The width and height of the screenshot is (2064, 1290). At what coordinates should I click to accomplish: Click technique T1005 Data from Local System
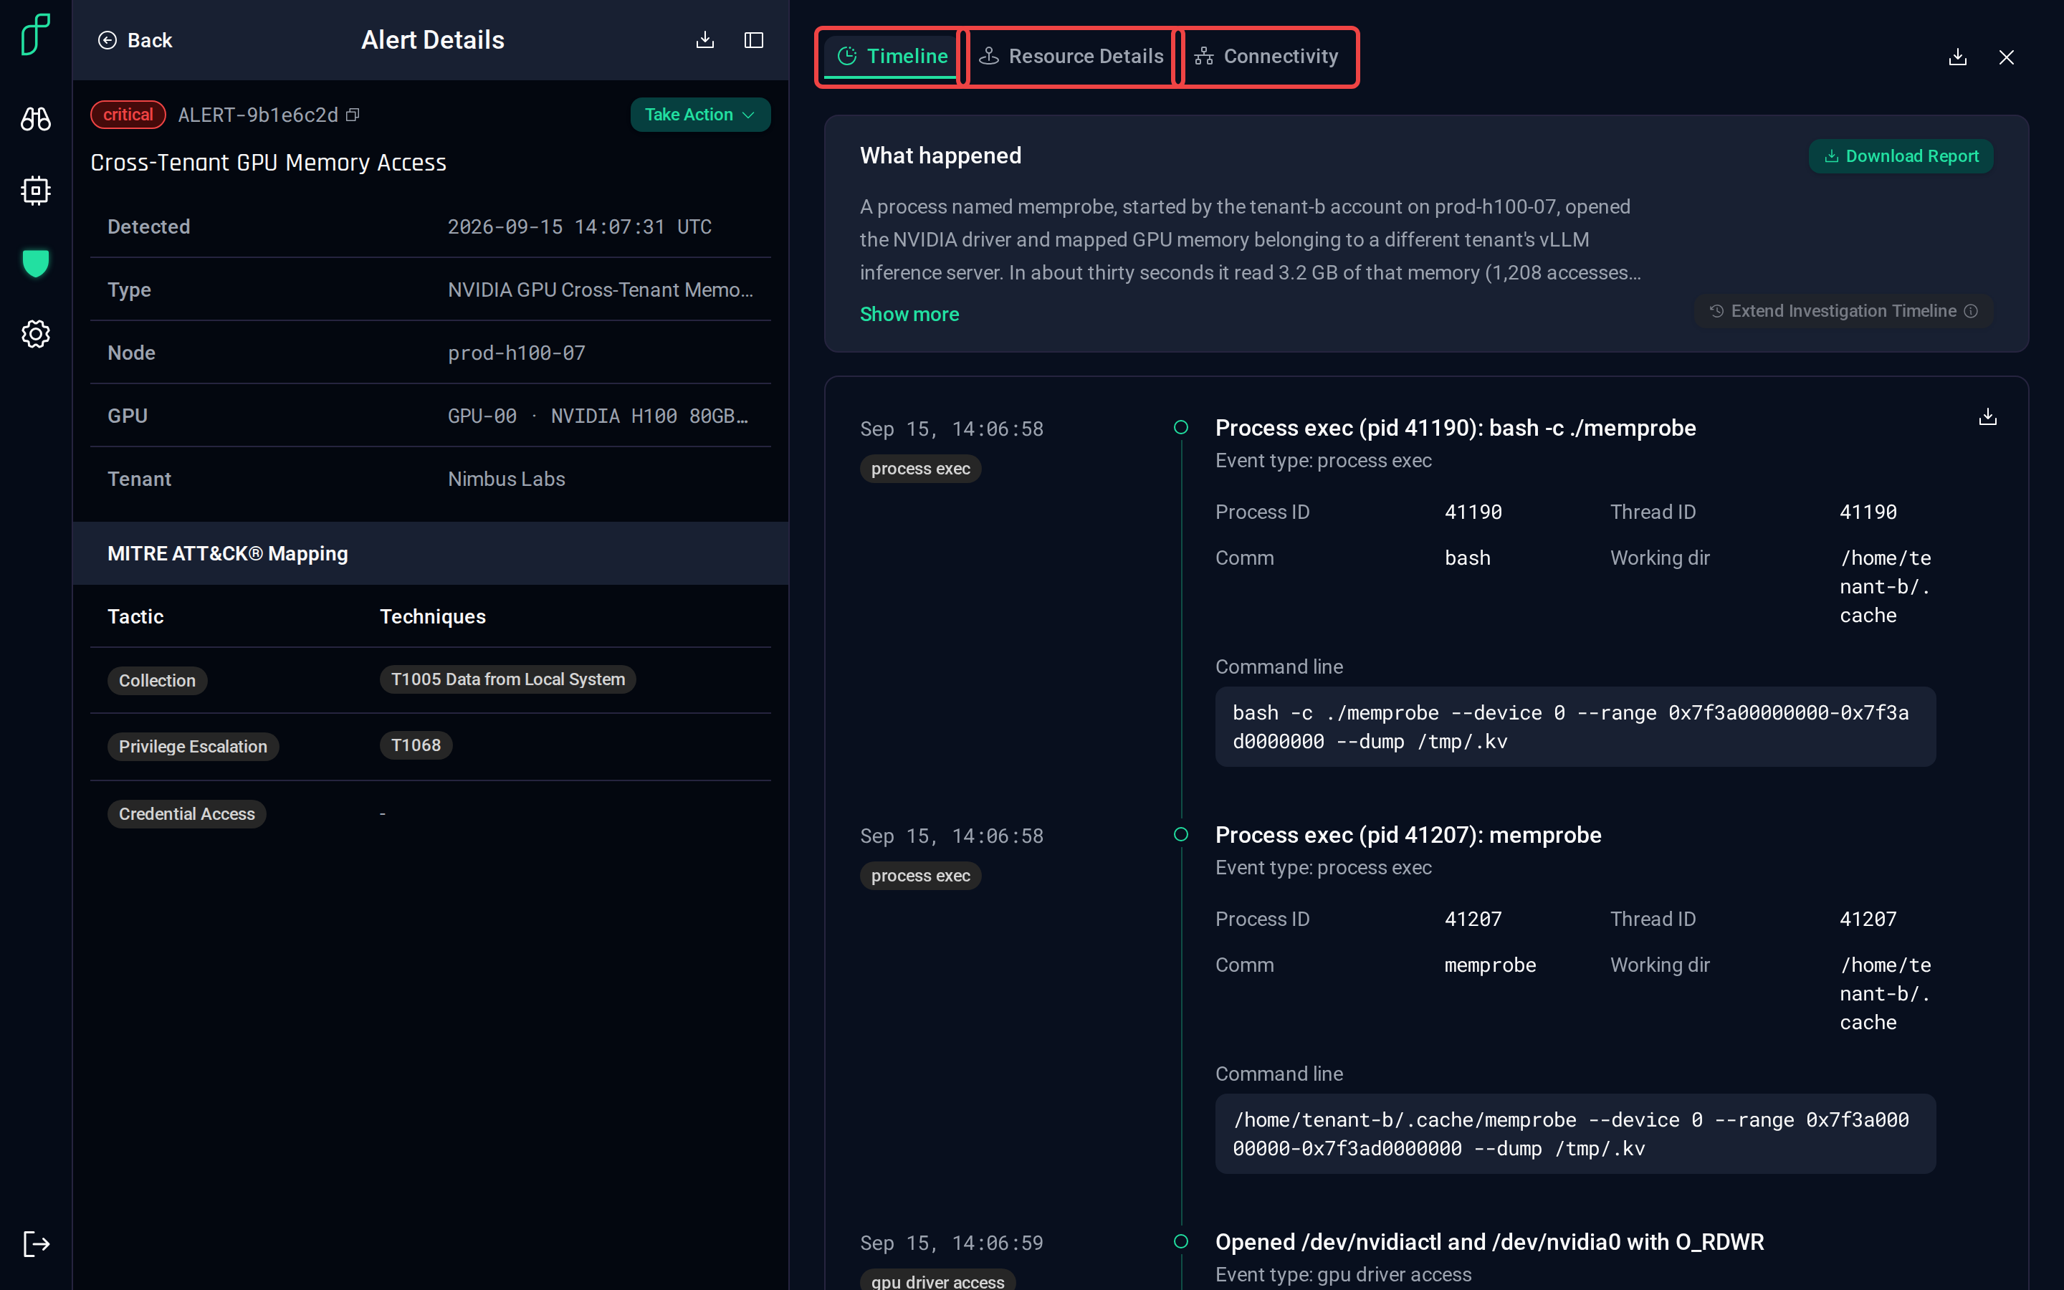click(x=507, y=679)
